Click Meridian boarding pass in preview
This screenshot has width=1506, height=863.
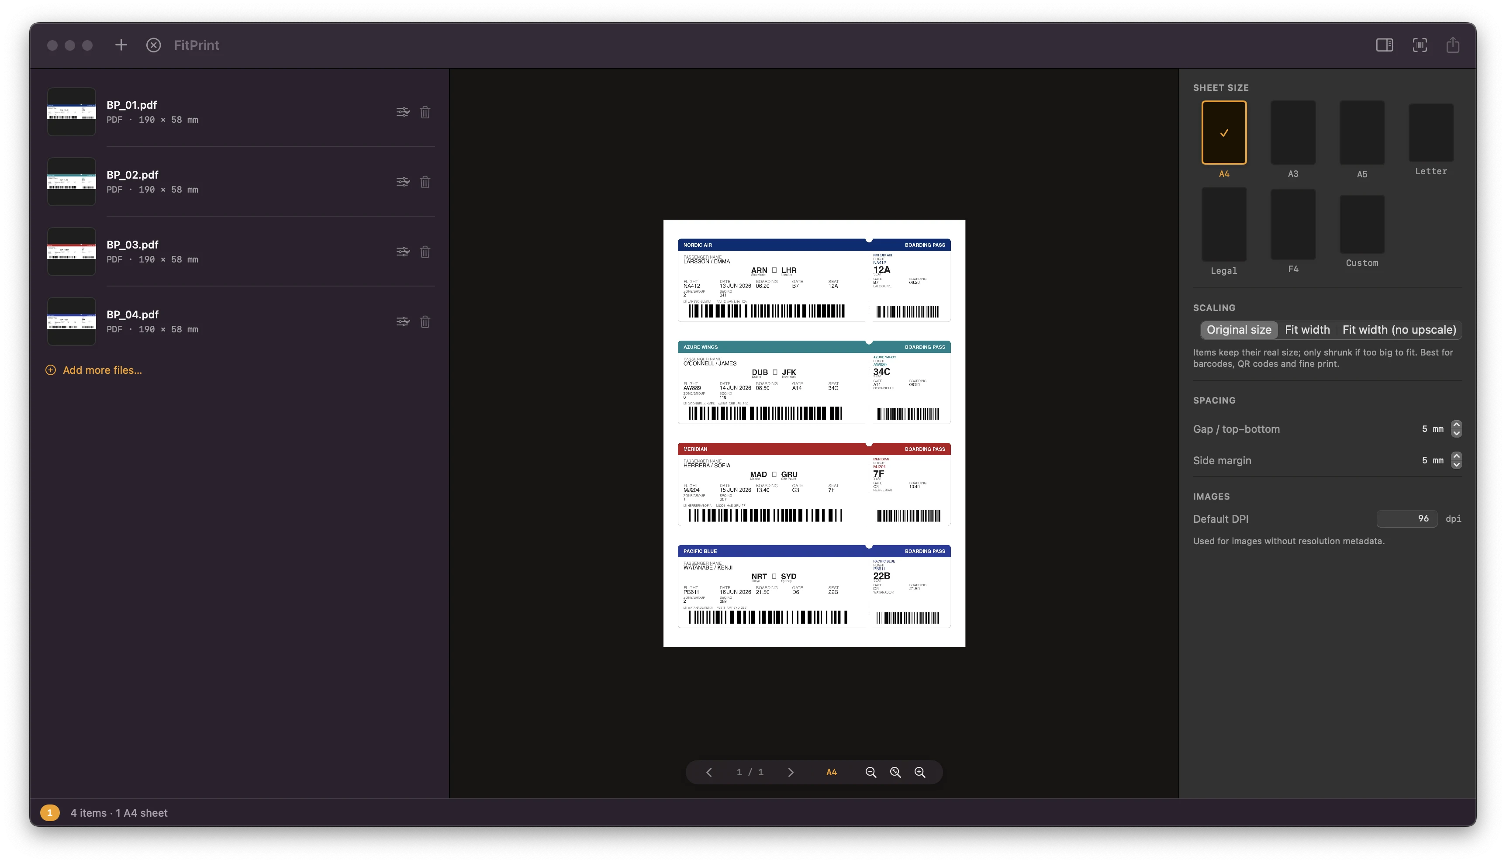(x=814, y=484)
